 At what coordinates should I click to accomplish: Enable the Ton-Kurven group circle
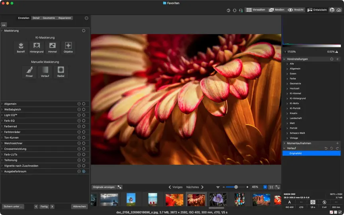pyautogui.click(x=84, y=137)
